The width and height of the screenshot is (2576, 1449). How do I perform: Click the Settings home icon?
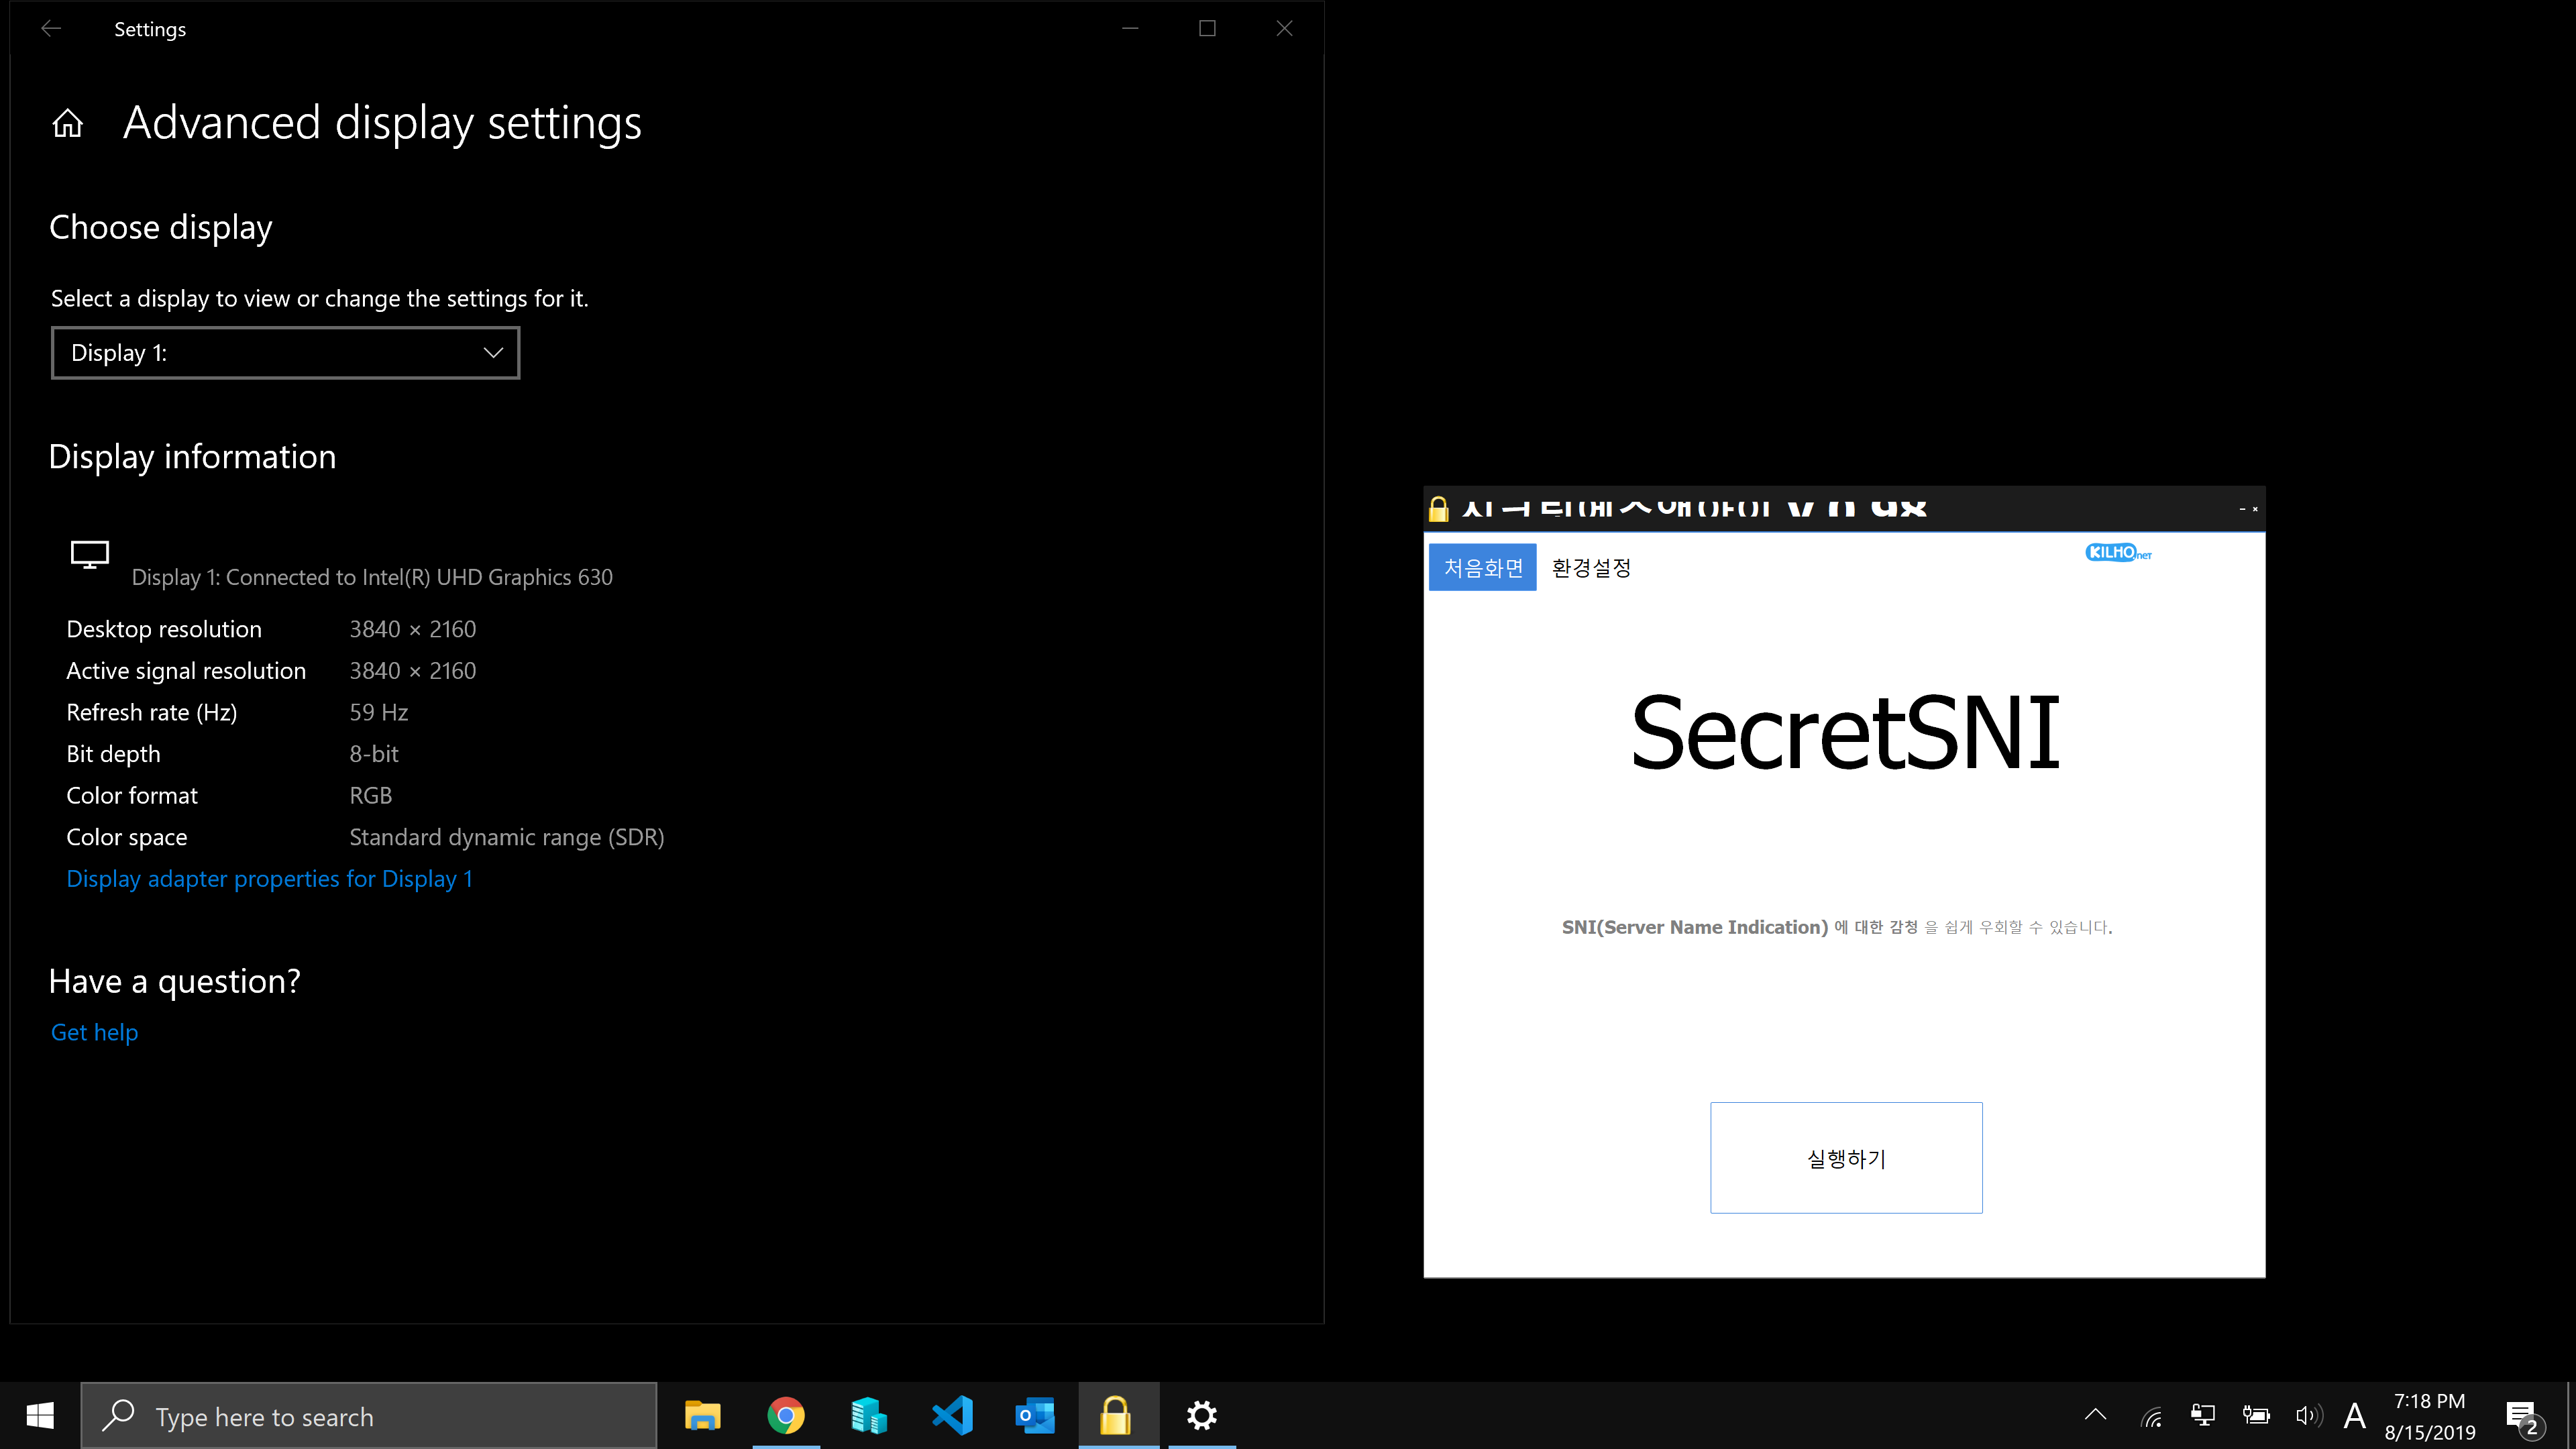click(x=68, y=124)
